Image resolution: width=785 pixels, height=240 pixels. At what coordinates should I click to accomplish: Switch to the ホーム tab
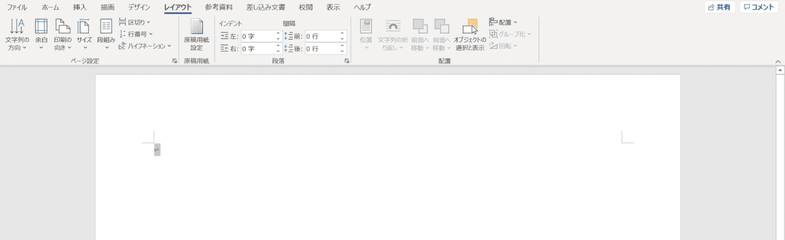[50, 7]
